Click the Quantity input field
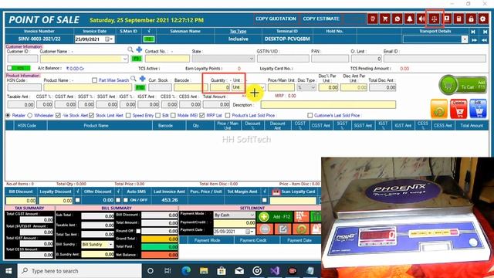The height and width of the screenshot is (278, 494). 220,87
